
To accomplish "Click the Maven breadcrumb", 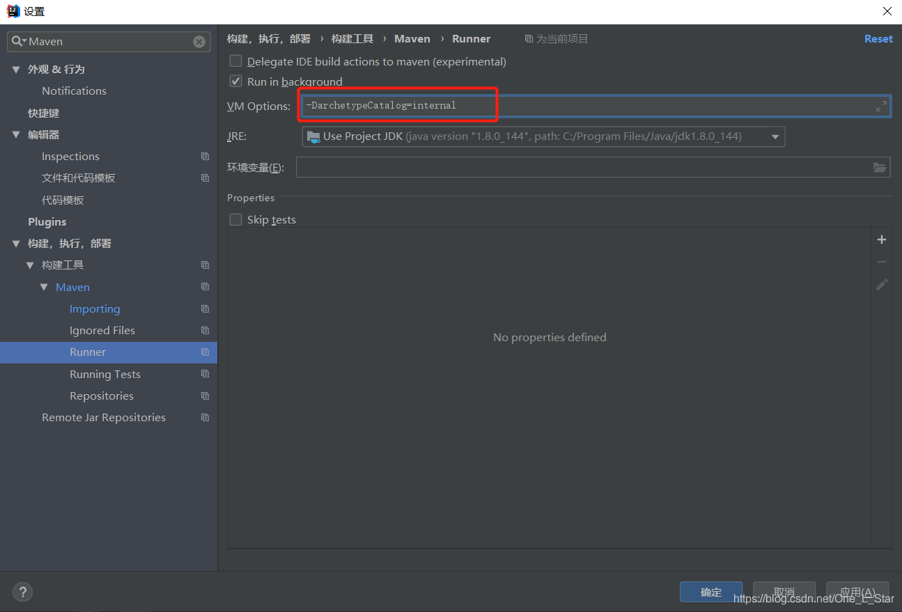I will (412, 39).
